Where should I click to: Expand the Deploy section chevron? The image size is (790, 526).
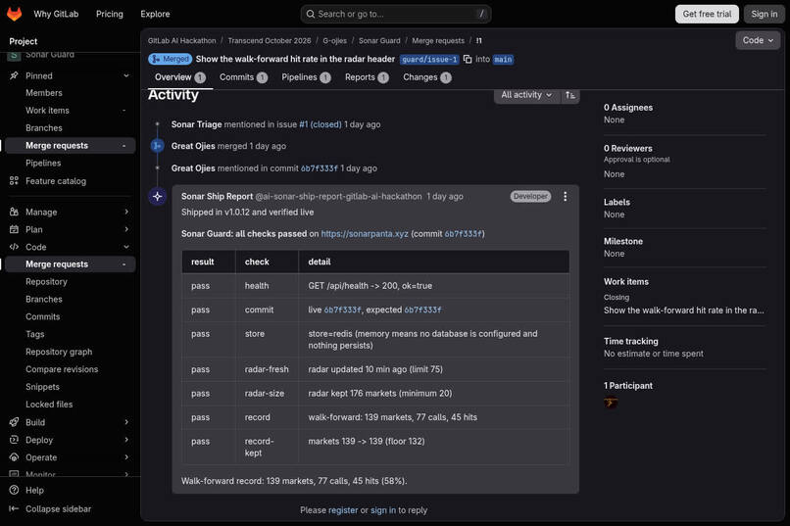coord(126,440)
